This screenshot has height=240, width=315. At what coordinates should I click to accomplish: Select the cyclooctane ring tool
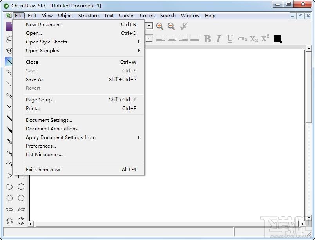pos(21,198)
